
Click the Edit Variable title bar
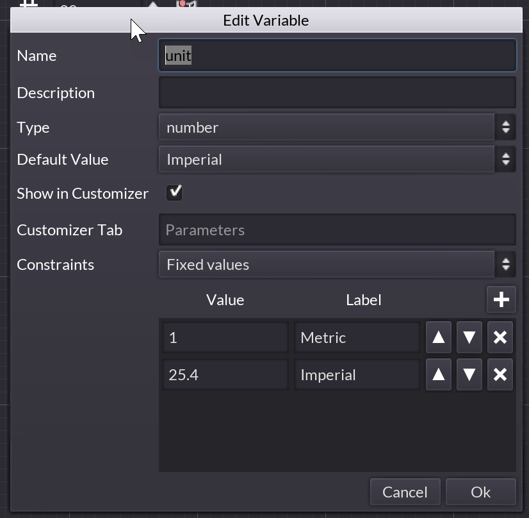tap(265, 21)
